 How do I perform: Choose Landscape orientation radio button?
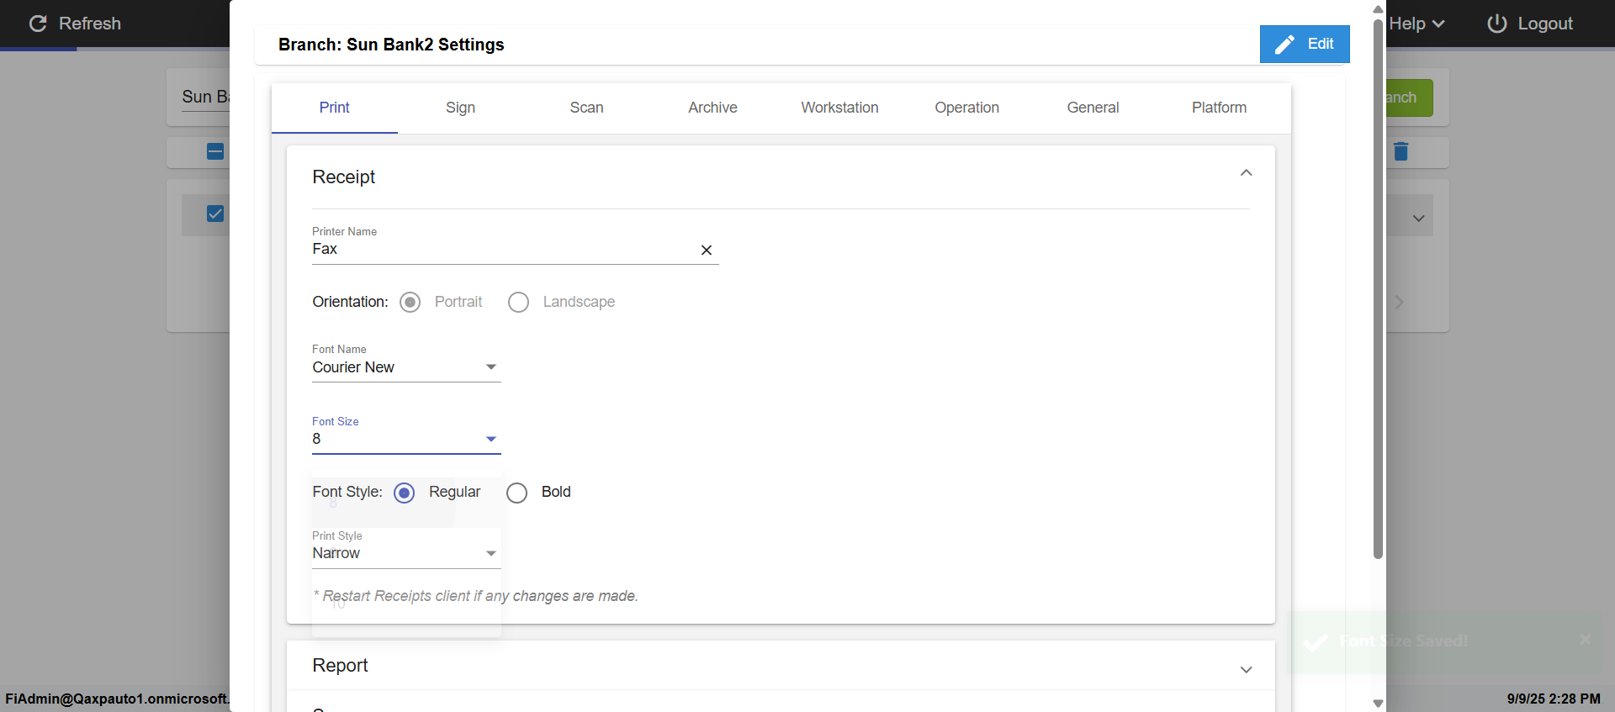point(519,303)
